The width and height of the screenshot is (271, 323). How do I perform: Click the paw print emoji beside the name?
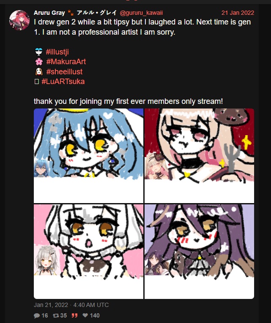coord(71,13)
